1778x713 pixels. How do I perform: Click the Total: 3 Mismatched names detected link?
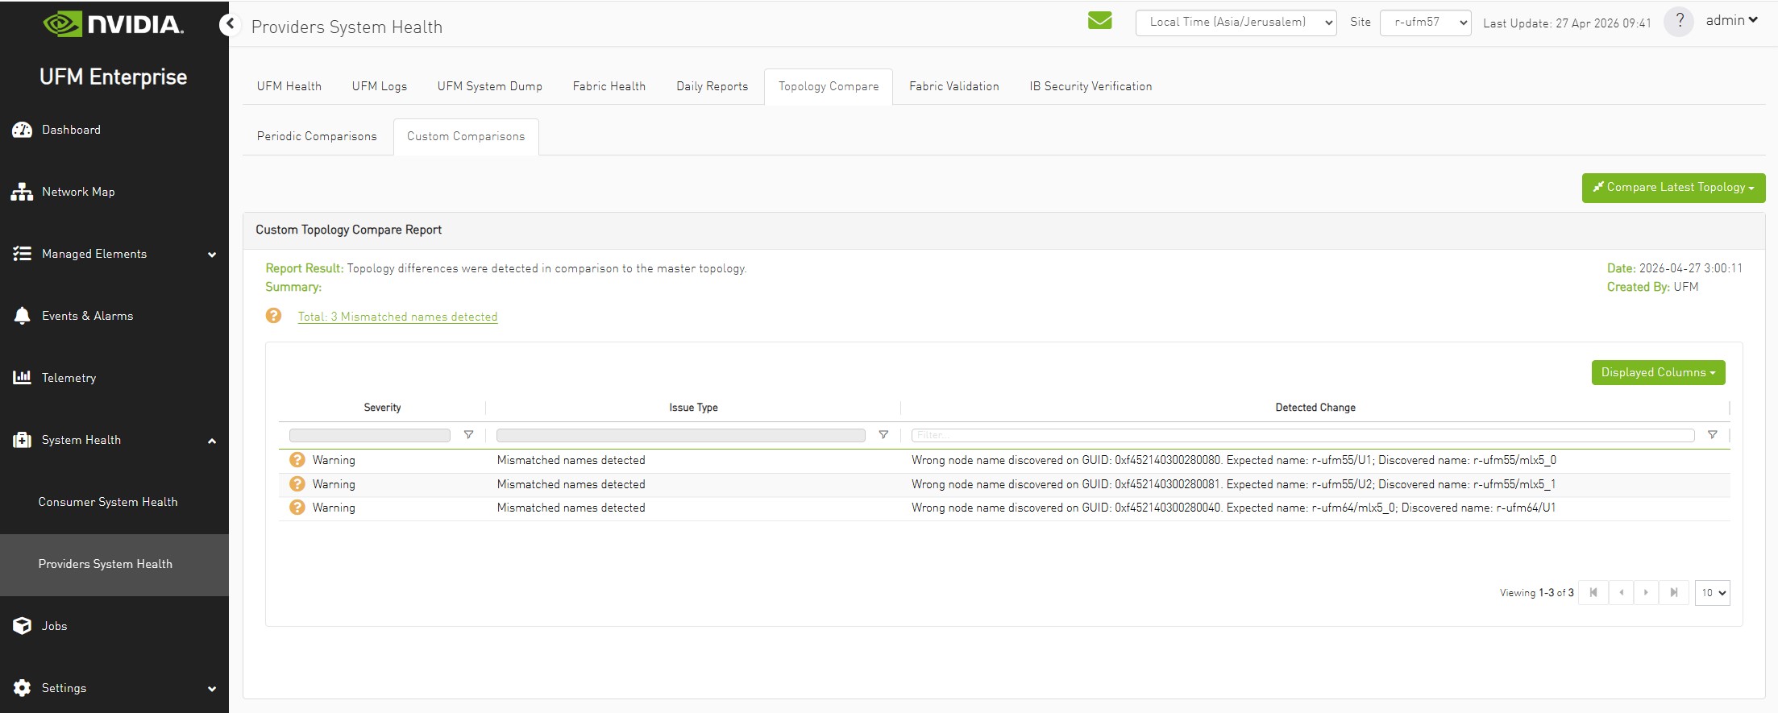[x=397, y=317]
